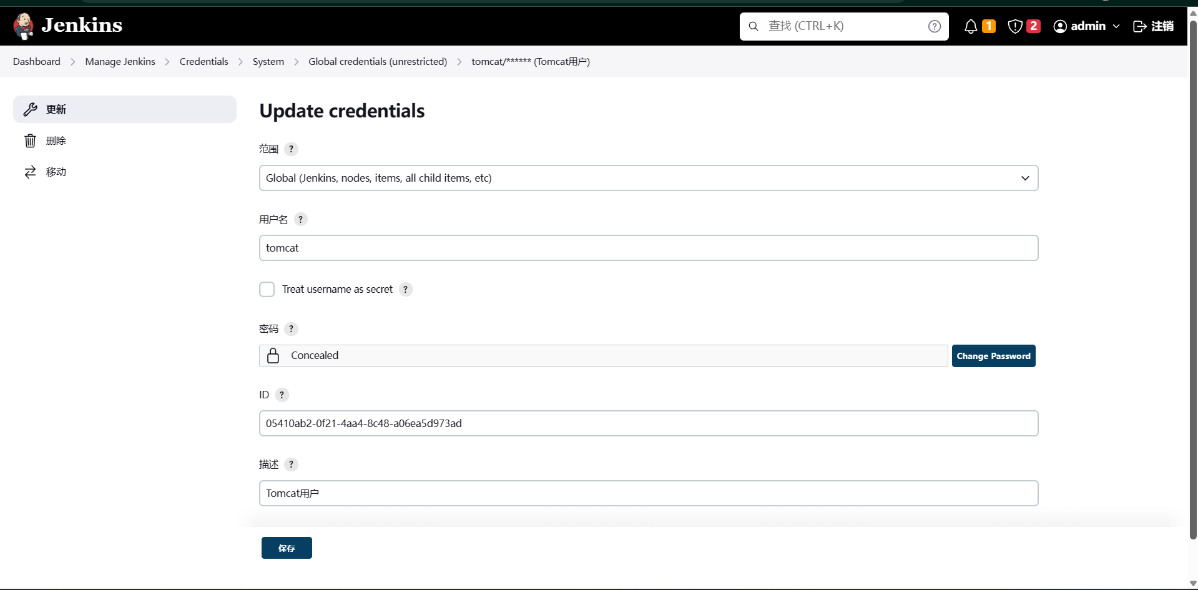Open the admin user link
The image size is (1198, 590).
point(1088,26)
